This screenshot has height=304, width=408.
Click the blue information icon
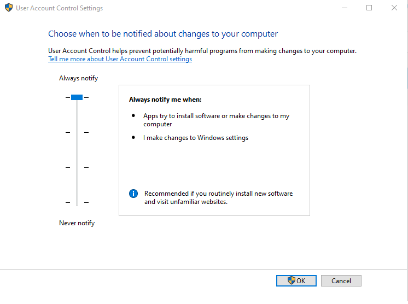pos(133,194)
